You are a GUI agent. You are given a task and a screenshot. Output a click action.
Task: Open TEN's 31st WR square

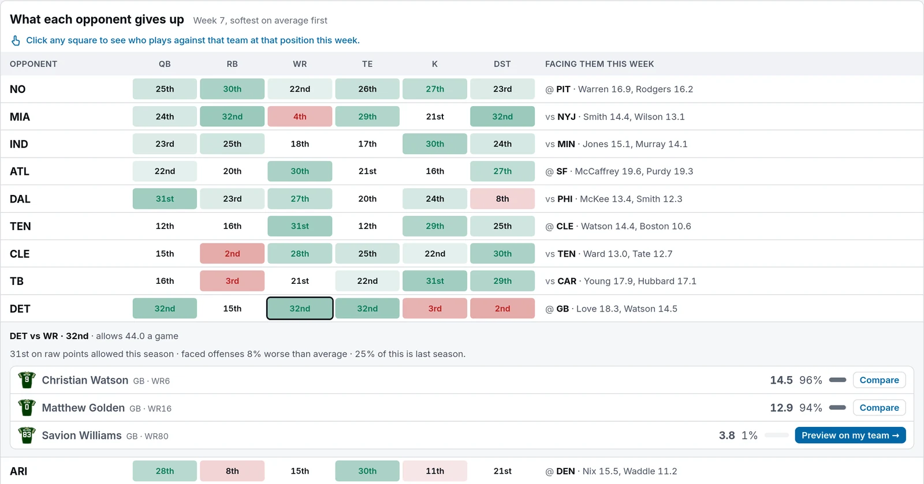click(300, 226)
